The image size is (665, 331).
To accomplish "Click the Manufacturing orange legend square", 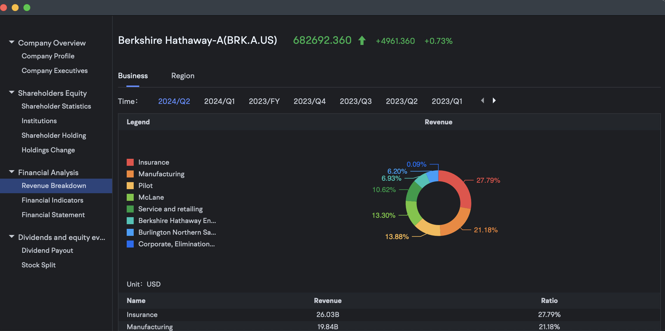I will 130,174.
